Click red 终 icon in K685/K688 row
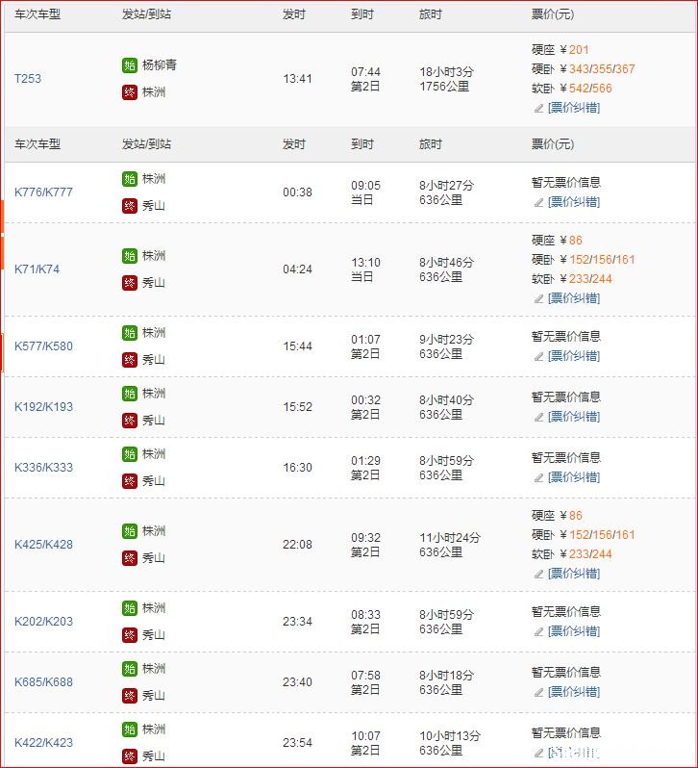This screenshot has height=768, width=698. pyautogui.click(x=130, y=696)
